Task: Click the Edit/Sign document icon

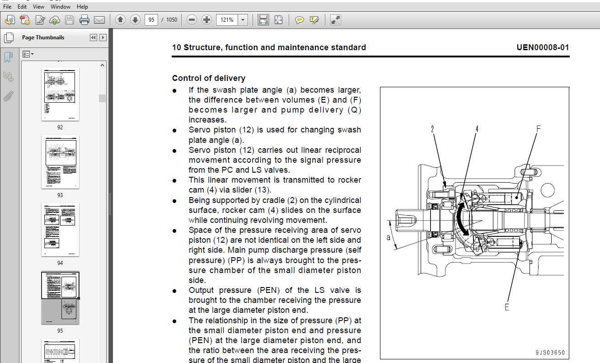Action: (40, 20)
